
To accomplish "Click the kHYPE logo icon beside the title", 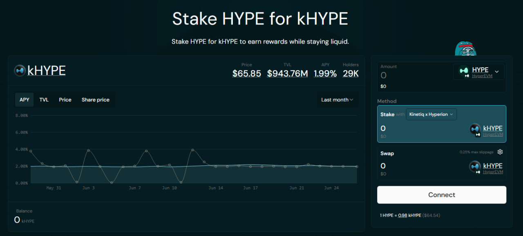I will tap(20, 71).
